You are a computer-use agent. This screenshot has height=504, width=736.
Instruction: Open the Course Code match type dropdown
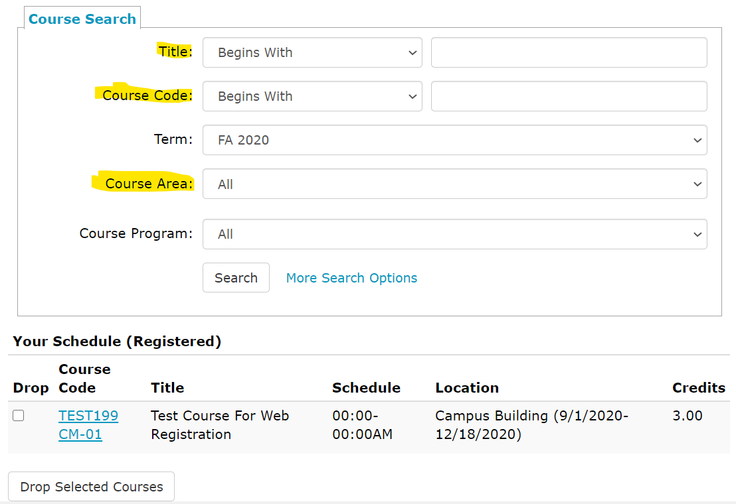(x=312, y=96)
